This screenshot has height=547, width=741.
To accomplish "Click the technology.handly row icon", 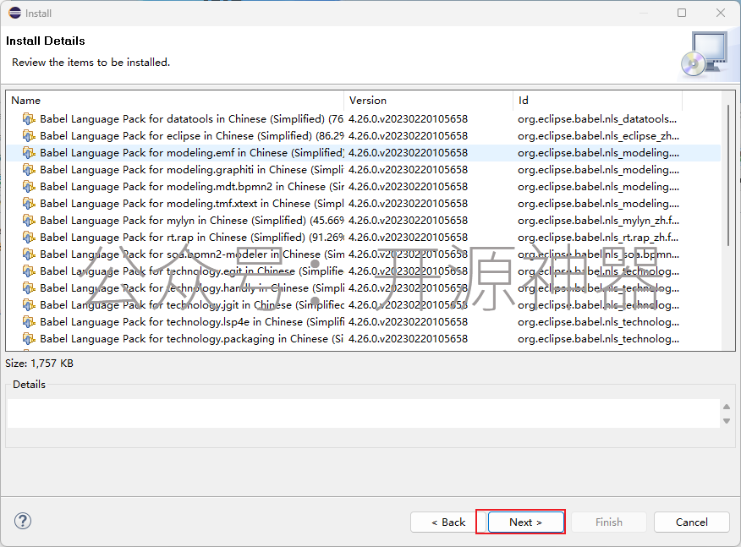I will point(29,288).
